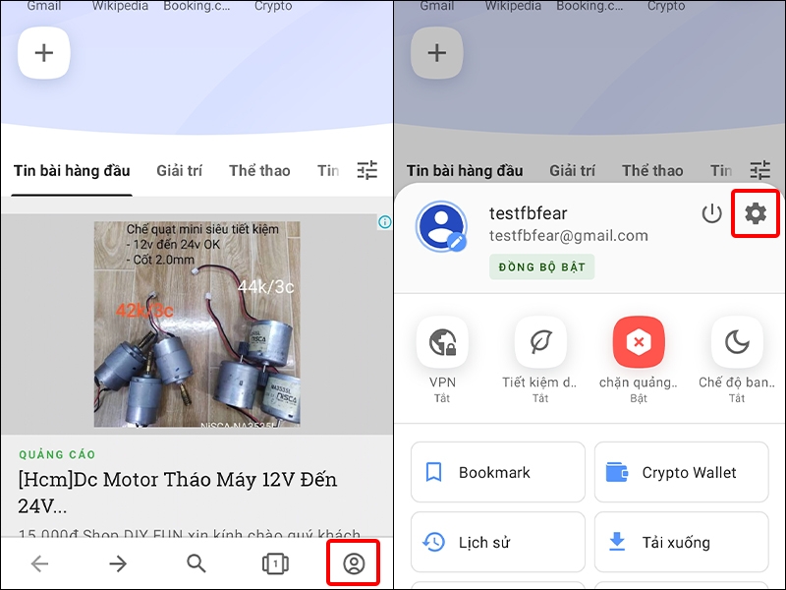The image size is (786, 590).
Task: Edit the testfbfear profile avatar
Action: pyautogui.click(x=441, y=227)
